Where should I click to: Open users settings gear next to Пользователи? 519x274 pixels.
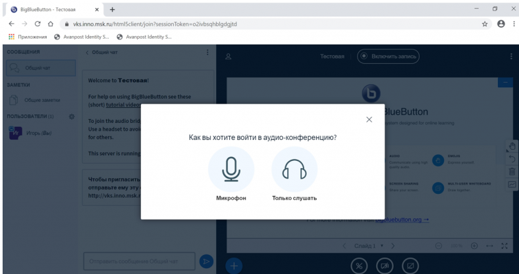(71, 116)
